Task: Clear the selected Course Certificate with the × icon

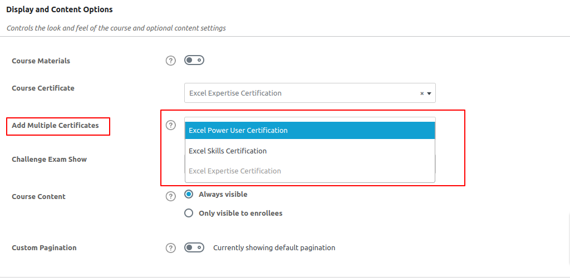Action: (421, 93)
